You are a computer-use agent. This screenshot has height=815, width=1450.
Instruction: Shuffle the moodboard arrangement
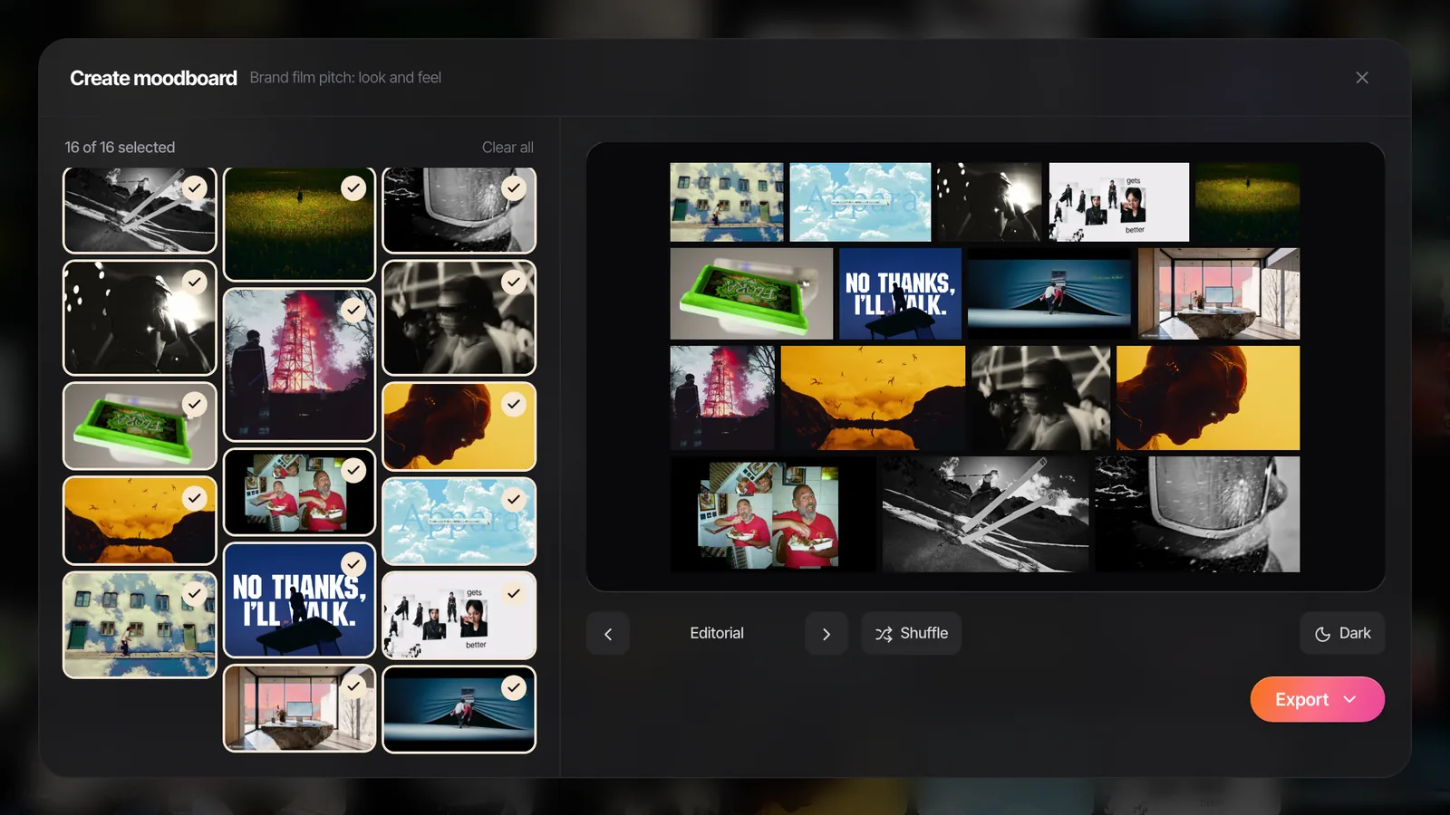pos(911,634)
